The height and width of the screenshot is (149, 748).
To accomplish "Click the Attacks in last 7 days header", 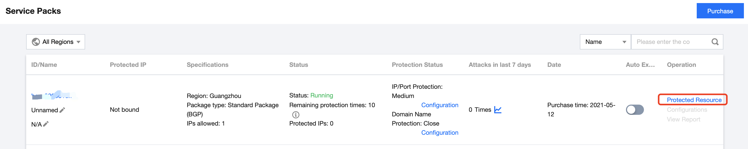I will [499, 65].
